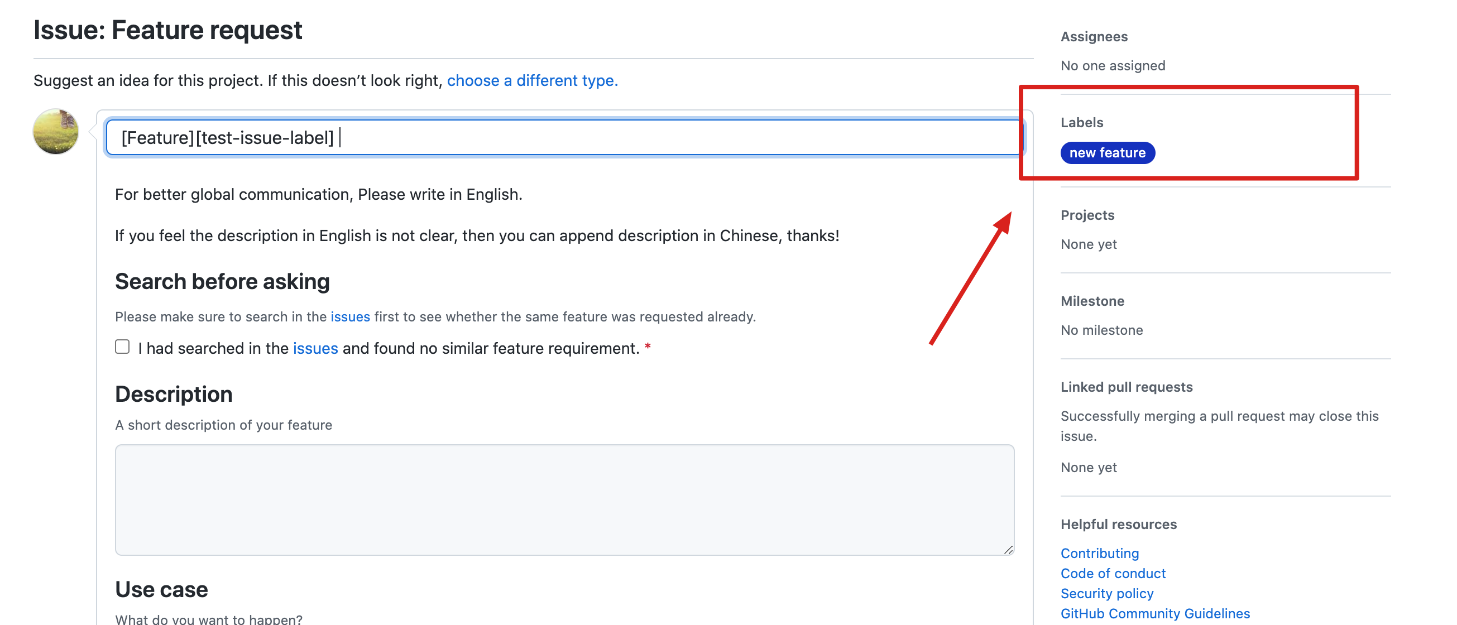The width and height of the screenshot is (1457, 625).
Task: Open the issues link in the search hint
Action: [349, 317]
